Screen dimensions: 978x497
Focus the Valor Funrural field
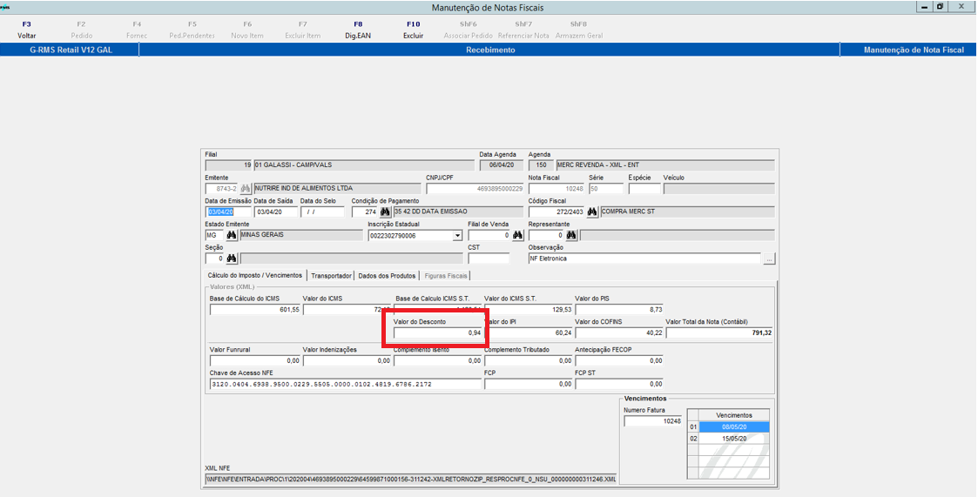254,360
